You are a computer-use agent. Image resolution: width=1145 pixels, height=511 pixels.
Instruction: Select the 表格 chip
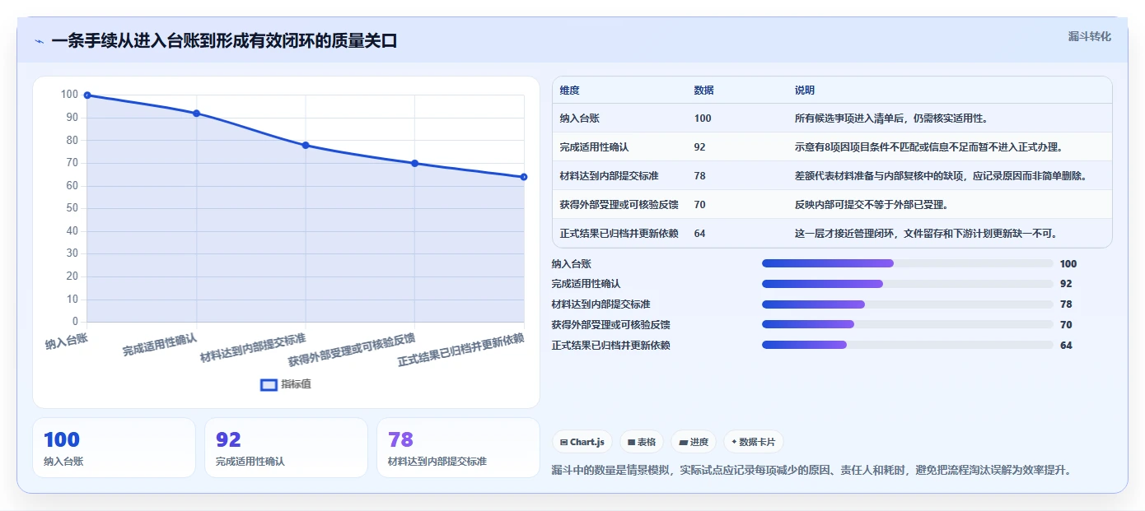[x=641, y=442]
